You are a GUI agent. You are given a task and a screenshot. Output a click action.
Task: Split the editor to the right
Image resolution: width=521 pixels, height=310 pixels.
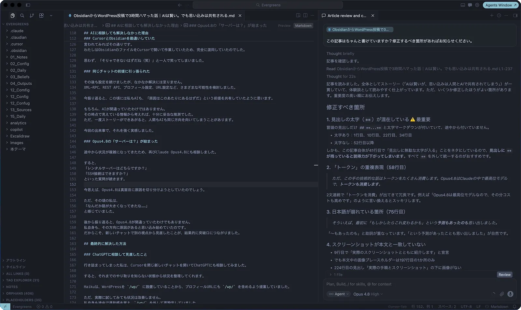point(305,15)
